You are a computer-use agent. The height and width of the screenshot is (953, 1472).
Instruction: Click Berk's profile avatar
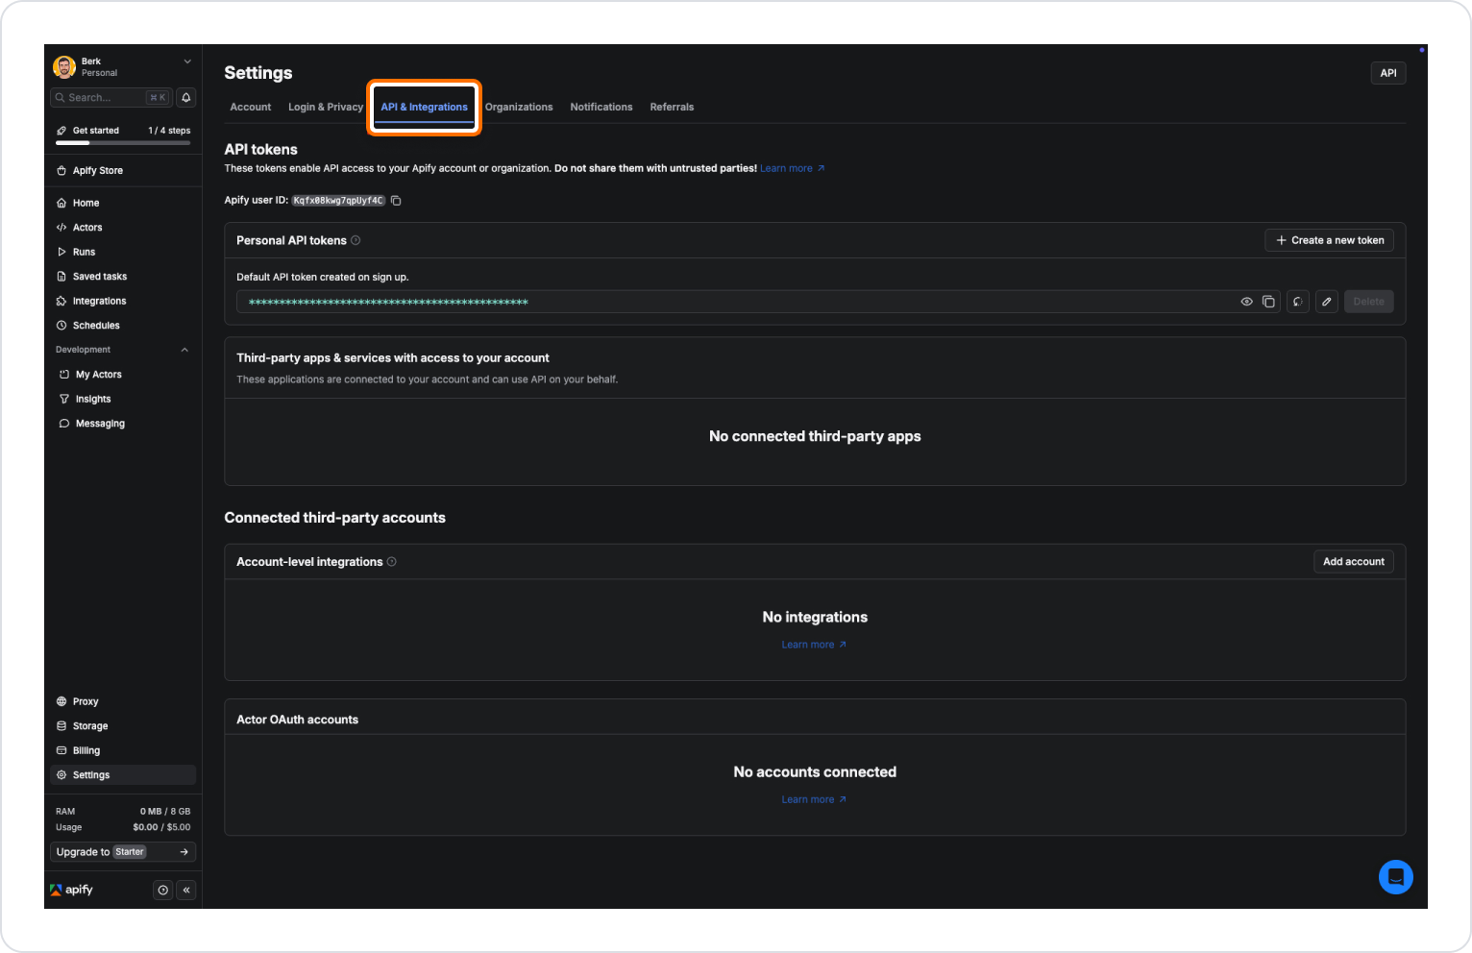click(64, 66)
